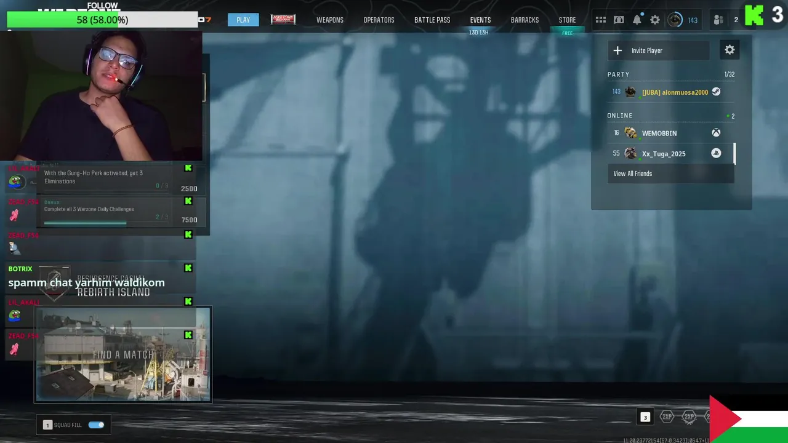
Task: Click the friends list scrollbar
Action: [734, 154]
